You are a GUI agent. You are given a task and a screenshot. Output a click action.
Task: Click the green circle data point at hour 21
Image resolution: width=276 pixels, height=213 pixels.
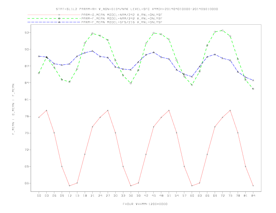coord(92,33)
